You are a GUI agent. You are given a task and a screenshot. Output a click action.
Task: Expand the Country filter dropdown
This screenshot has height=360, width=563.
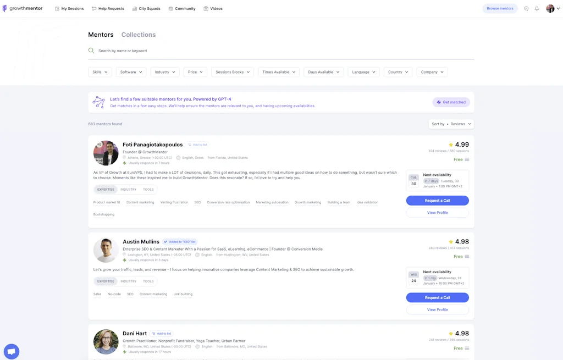pos(398,71)
